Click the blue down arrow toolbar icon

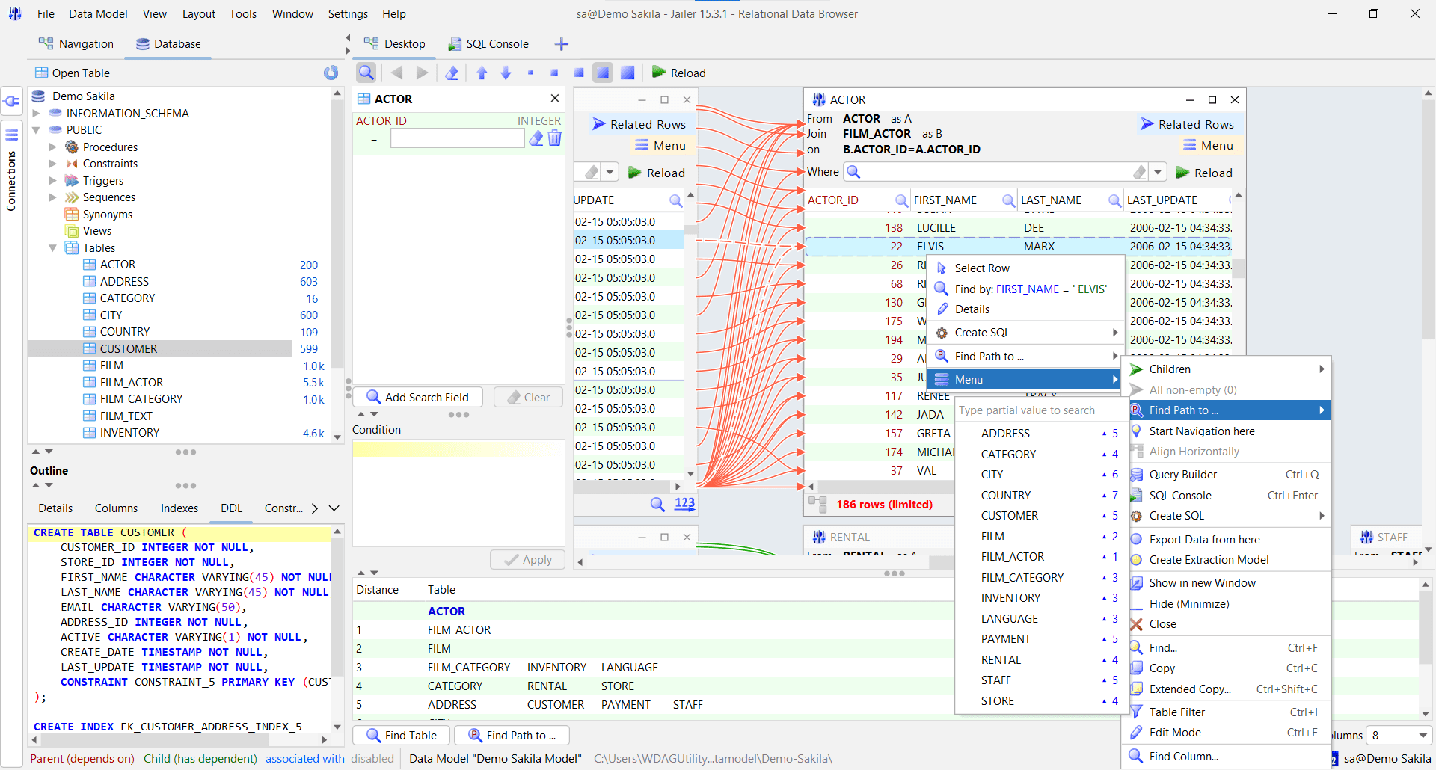pyautogui.click(x=506, y=73)
